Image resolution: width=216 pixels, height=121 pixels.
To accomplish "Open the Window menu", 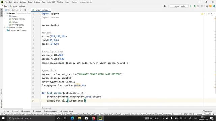I will 60,2.
